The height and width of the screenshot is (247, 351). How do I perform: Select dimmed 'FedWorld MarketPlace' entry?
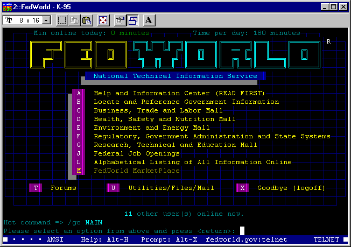tap(137, 171)
